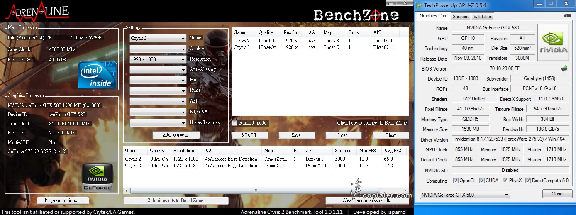Click the results scrollbar left arrow

point(127,191)
